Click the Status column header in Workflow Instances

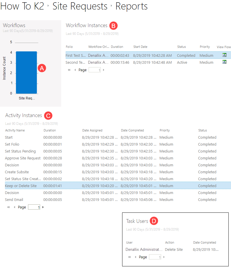click(181, 46)
